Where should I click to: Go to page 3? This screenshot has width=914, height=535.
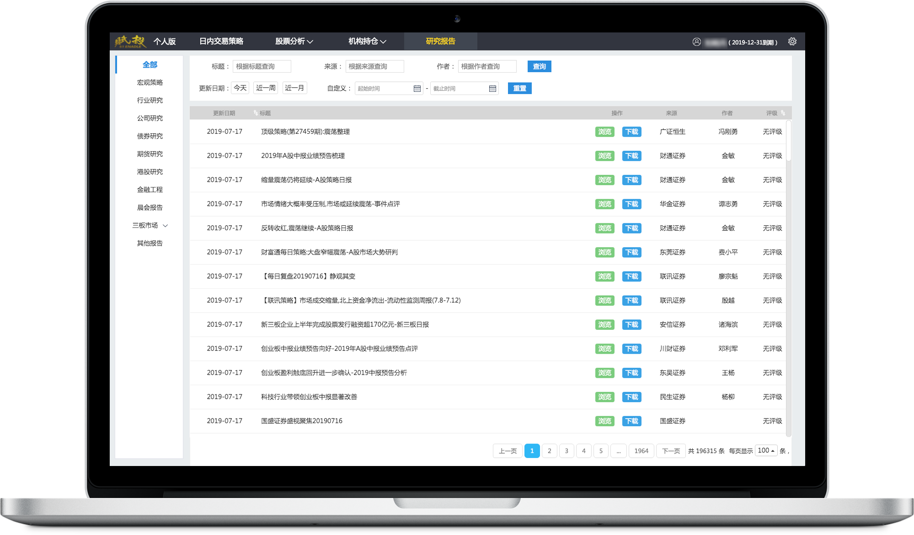[x=567, y=451]
